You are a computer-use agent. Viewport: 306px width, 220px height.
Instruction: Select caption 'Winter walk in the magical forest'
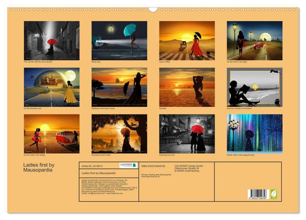pyautogui.click(x=240, y=155)
